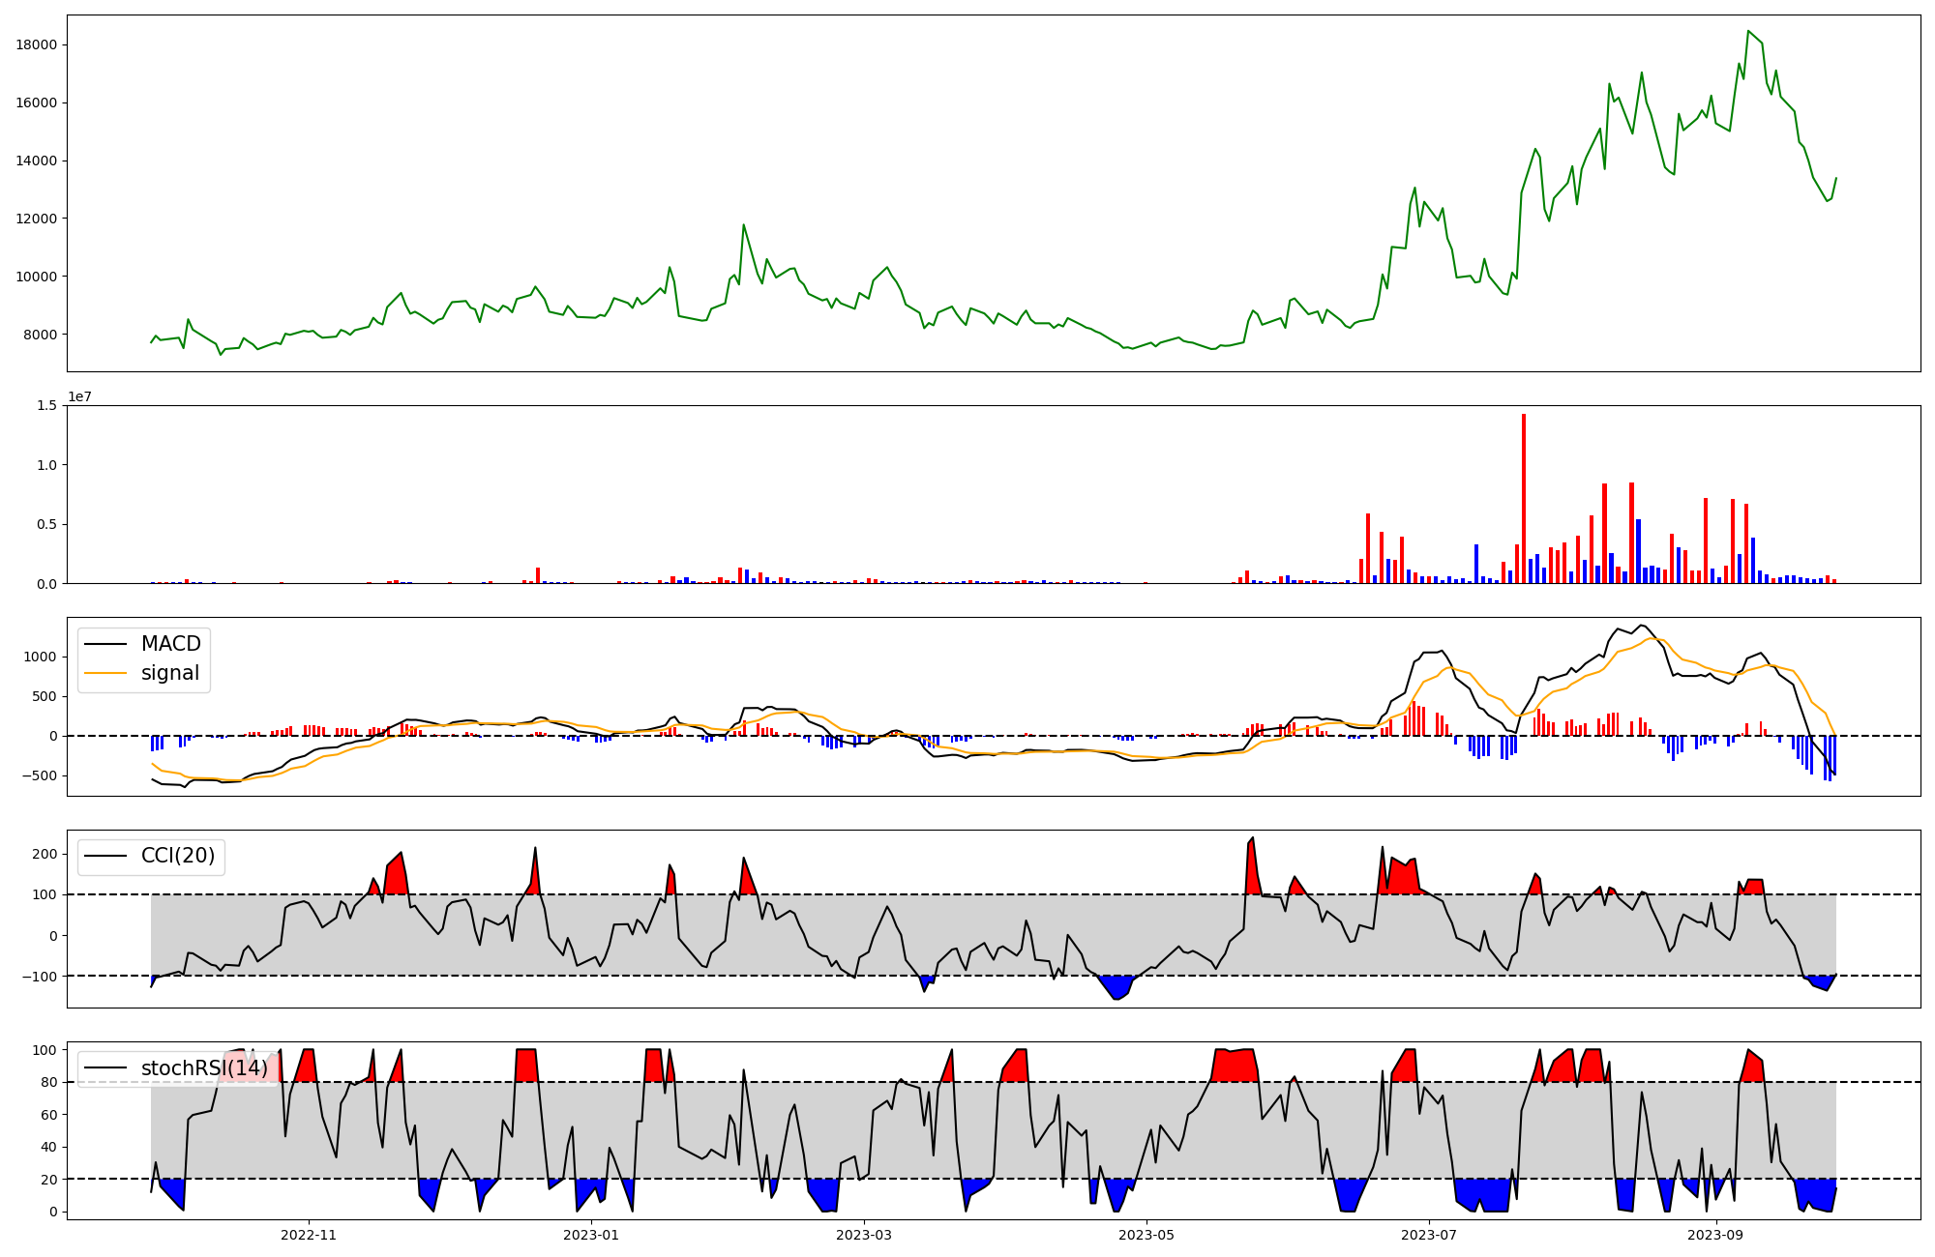Select the CCI(20) legend label
The width and height of the screenshot is (1935, 1257).
click(178, 856)
